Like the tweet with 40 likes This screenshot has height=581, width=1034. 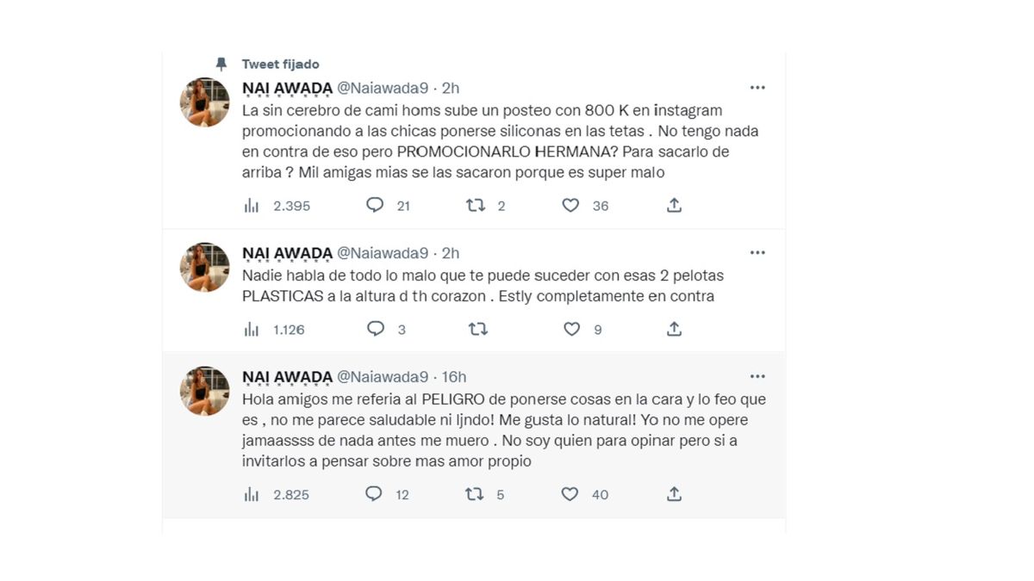pyautogui.click(x=570, y=494)
